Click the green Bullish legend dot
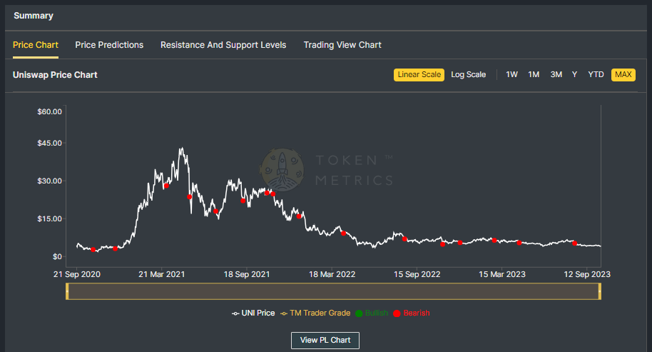 (360, 313)
